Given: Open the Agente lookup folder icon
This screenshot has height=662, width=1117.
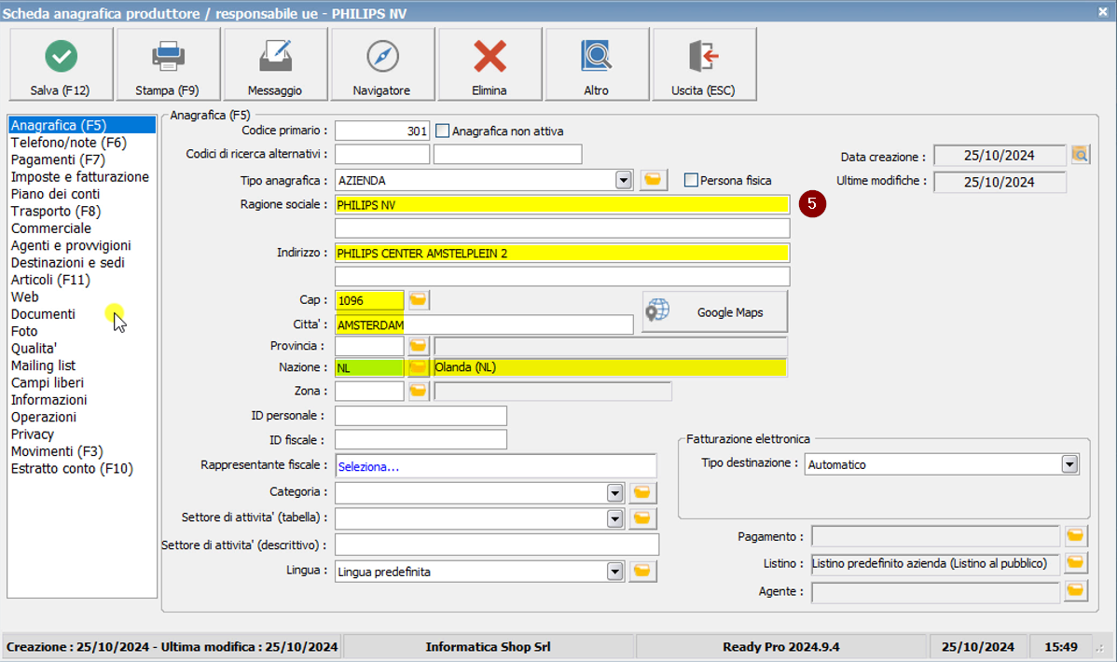Looking at the screenshot, I should (1076, 591).
